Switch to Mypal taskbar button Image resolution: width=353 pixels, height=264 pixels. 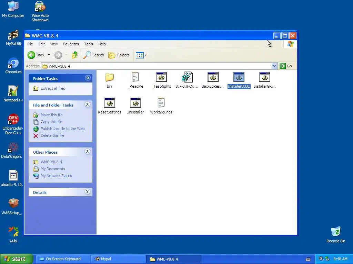tap(118, 259)
